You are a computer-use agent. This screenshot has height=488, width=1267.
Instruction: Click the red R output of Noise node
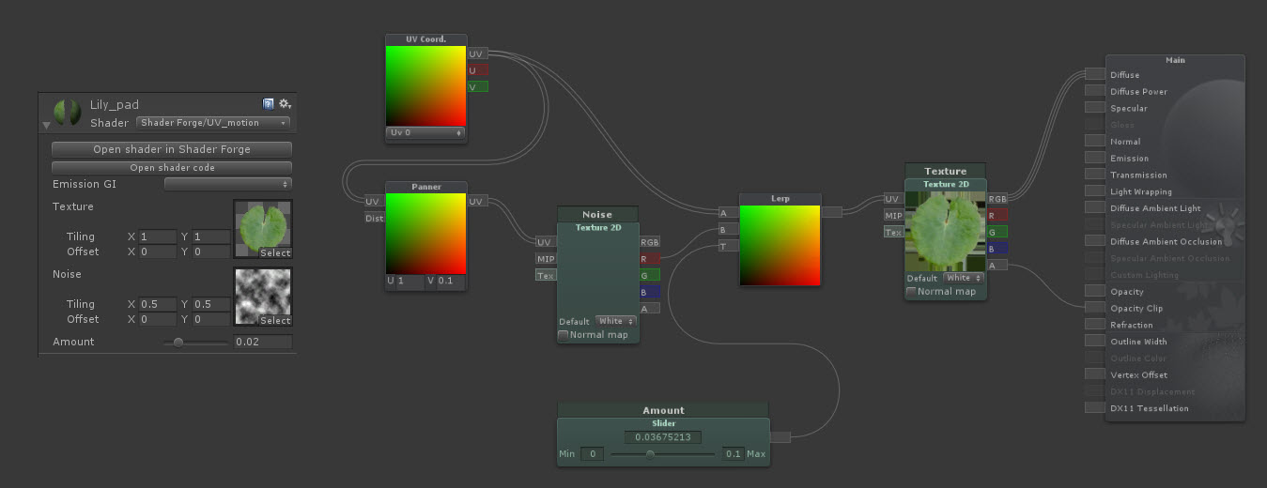pyautogui.click(x=650, y=259)
